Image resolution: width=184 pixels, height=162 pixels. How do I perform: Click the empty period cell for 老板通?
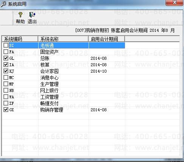point(107,45)
